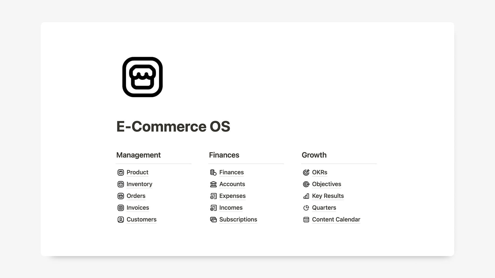Navigate to Key Results page

tap(328, 196)
